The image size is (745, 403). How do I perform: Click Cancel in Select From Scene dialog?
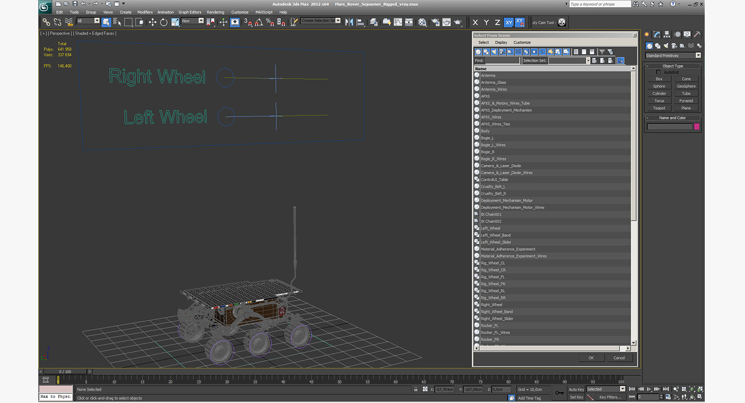point(619,358)
